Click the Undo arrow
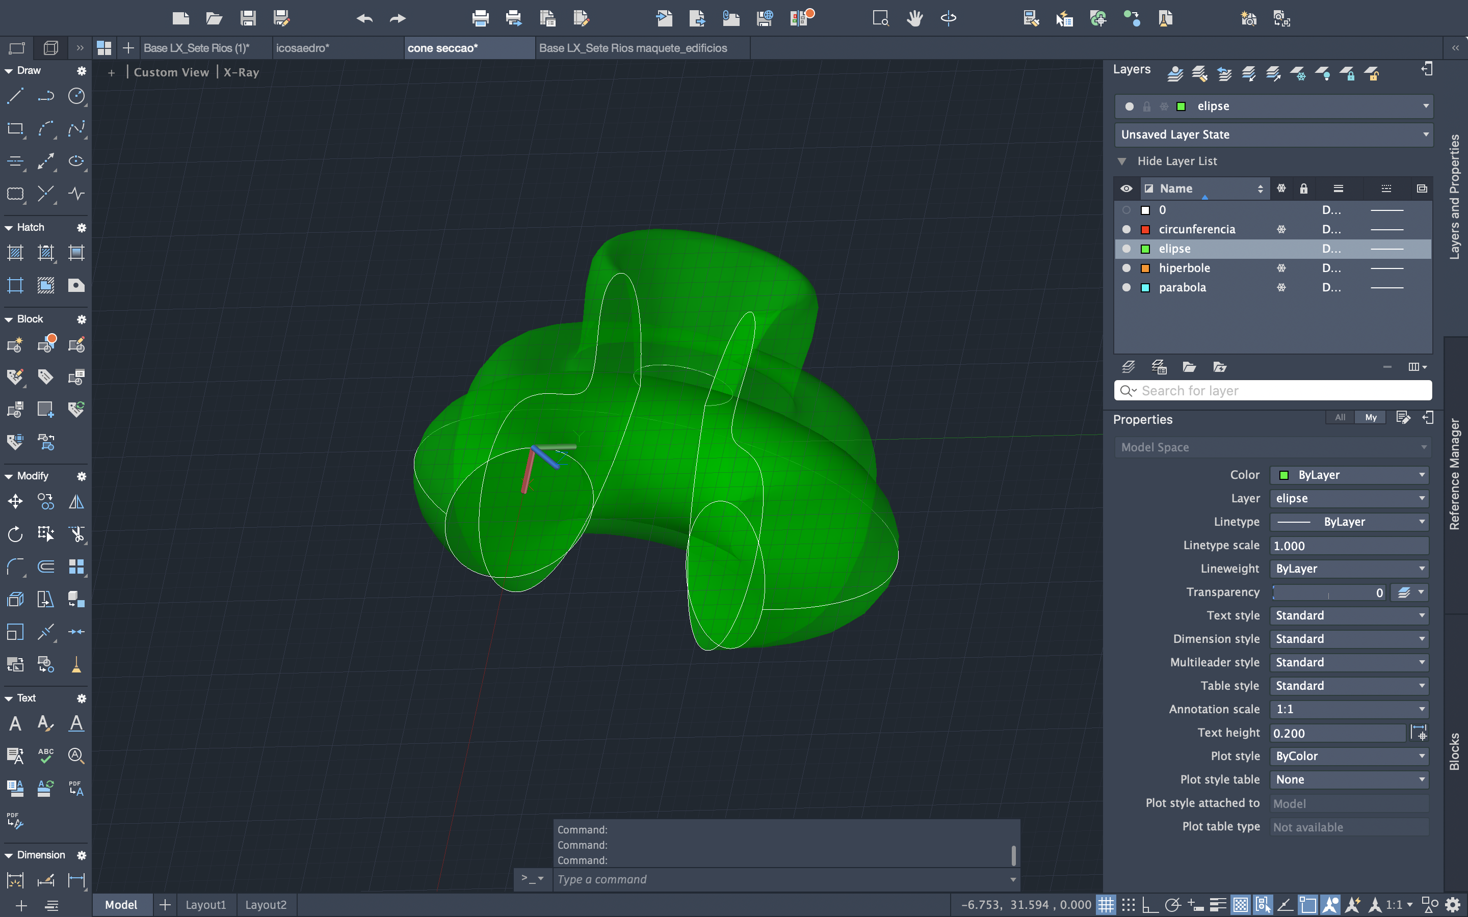Screen dimensions: 1468x917 click(364, 18)
